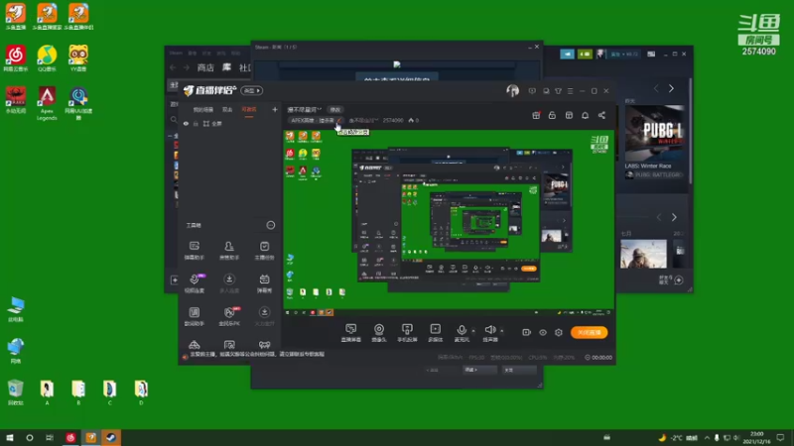Open QQ Music desktop shortcut
794x446 pixels.
(x=47, y=58)
